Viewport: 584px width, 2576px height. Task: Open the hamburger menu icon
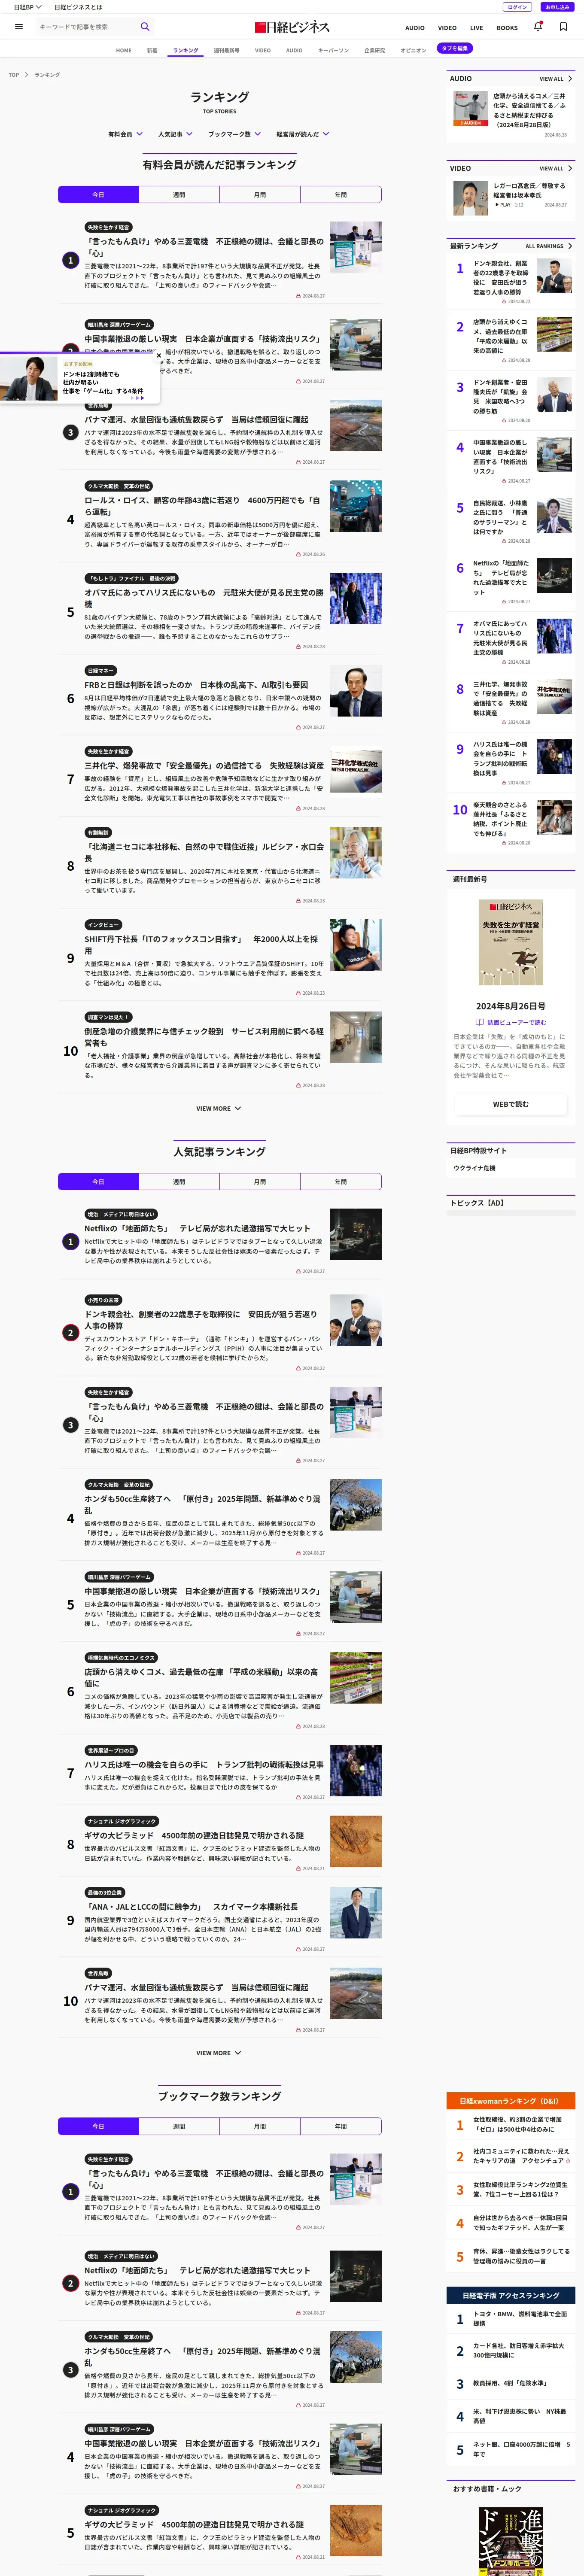pos(18,27)
